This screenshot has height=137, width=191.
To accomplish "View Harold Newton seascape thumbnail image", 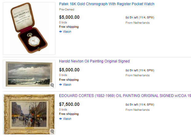I will pyautogui.click(x=28, y=73).
